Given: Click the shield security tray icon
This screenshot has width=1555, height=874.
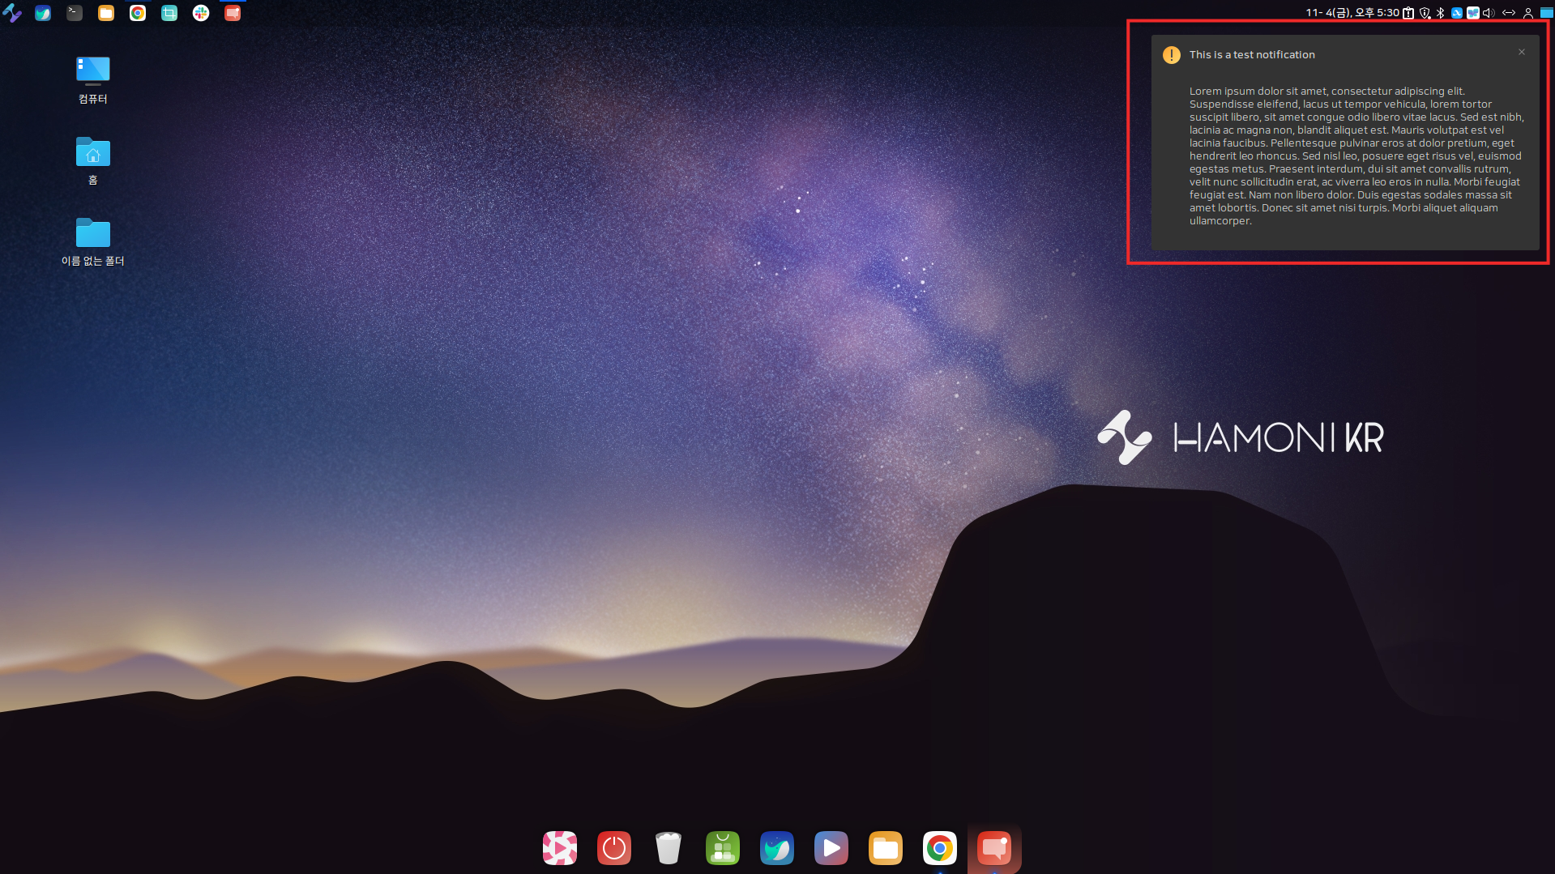Looking at the screenshot, I should (1425, 13).
